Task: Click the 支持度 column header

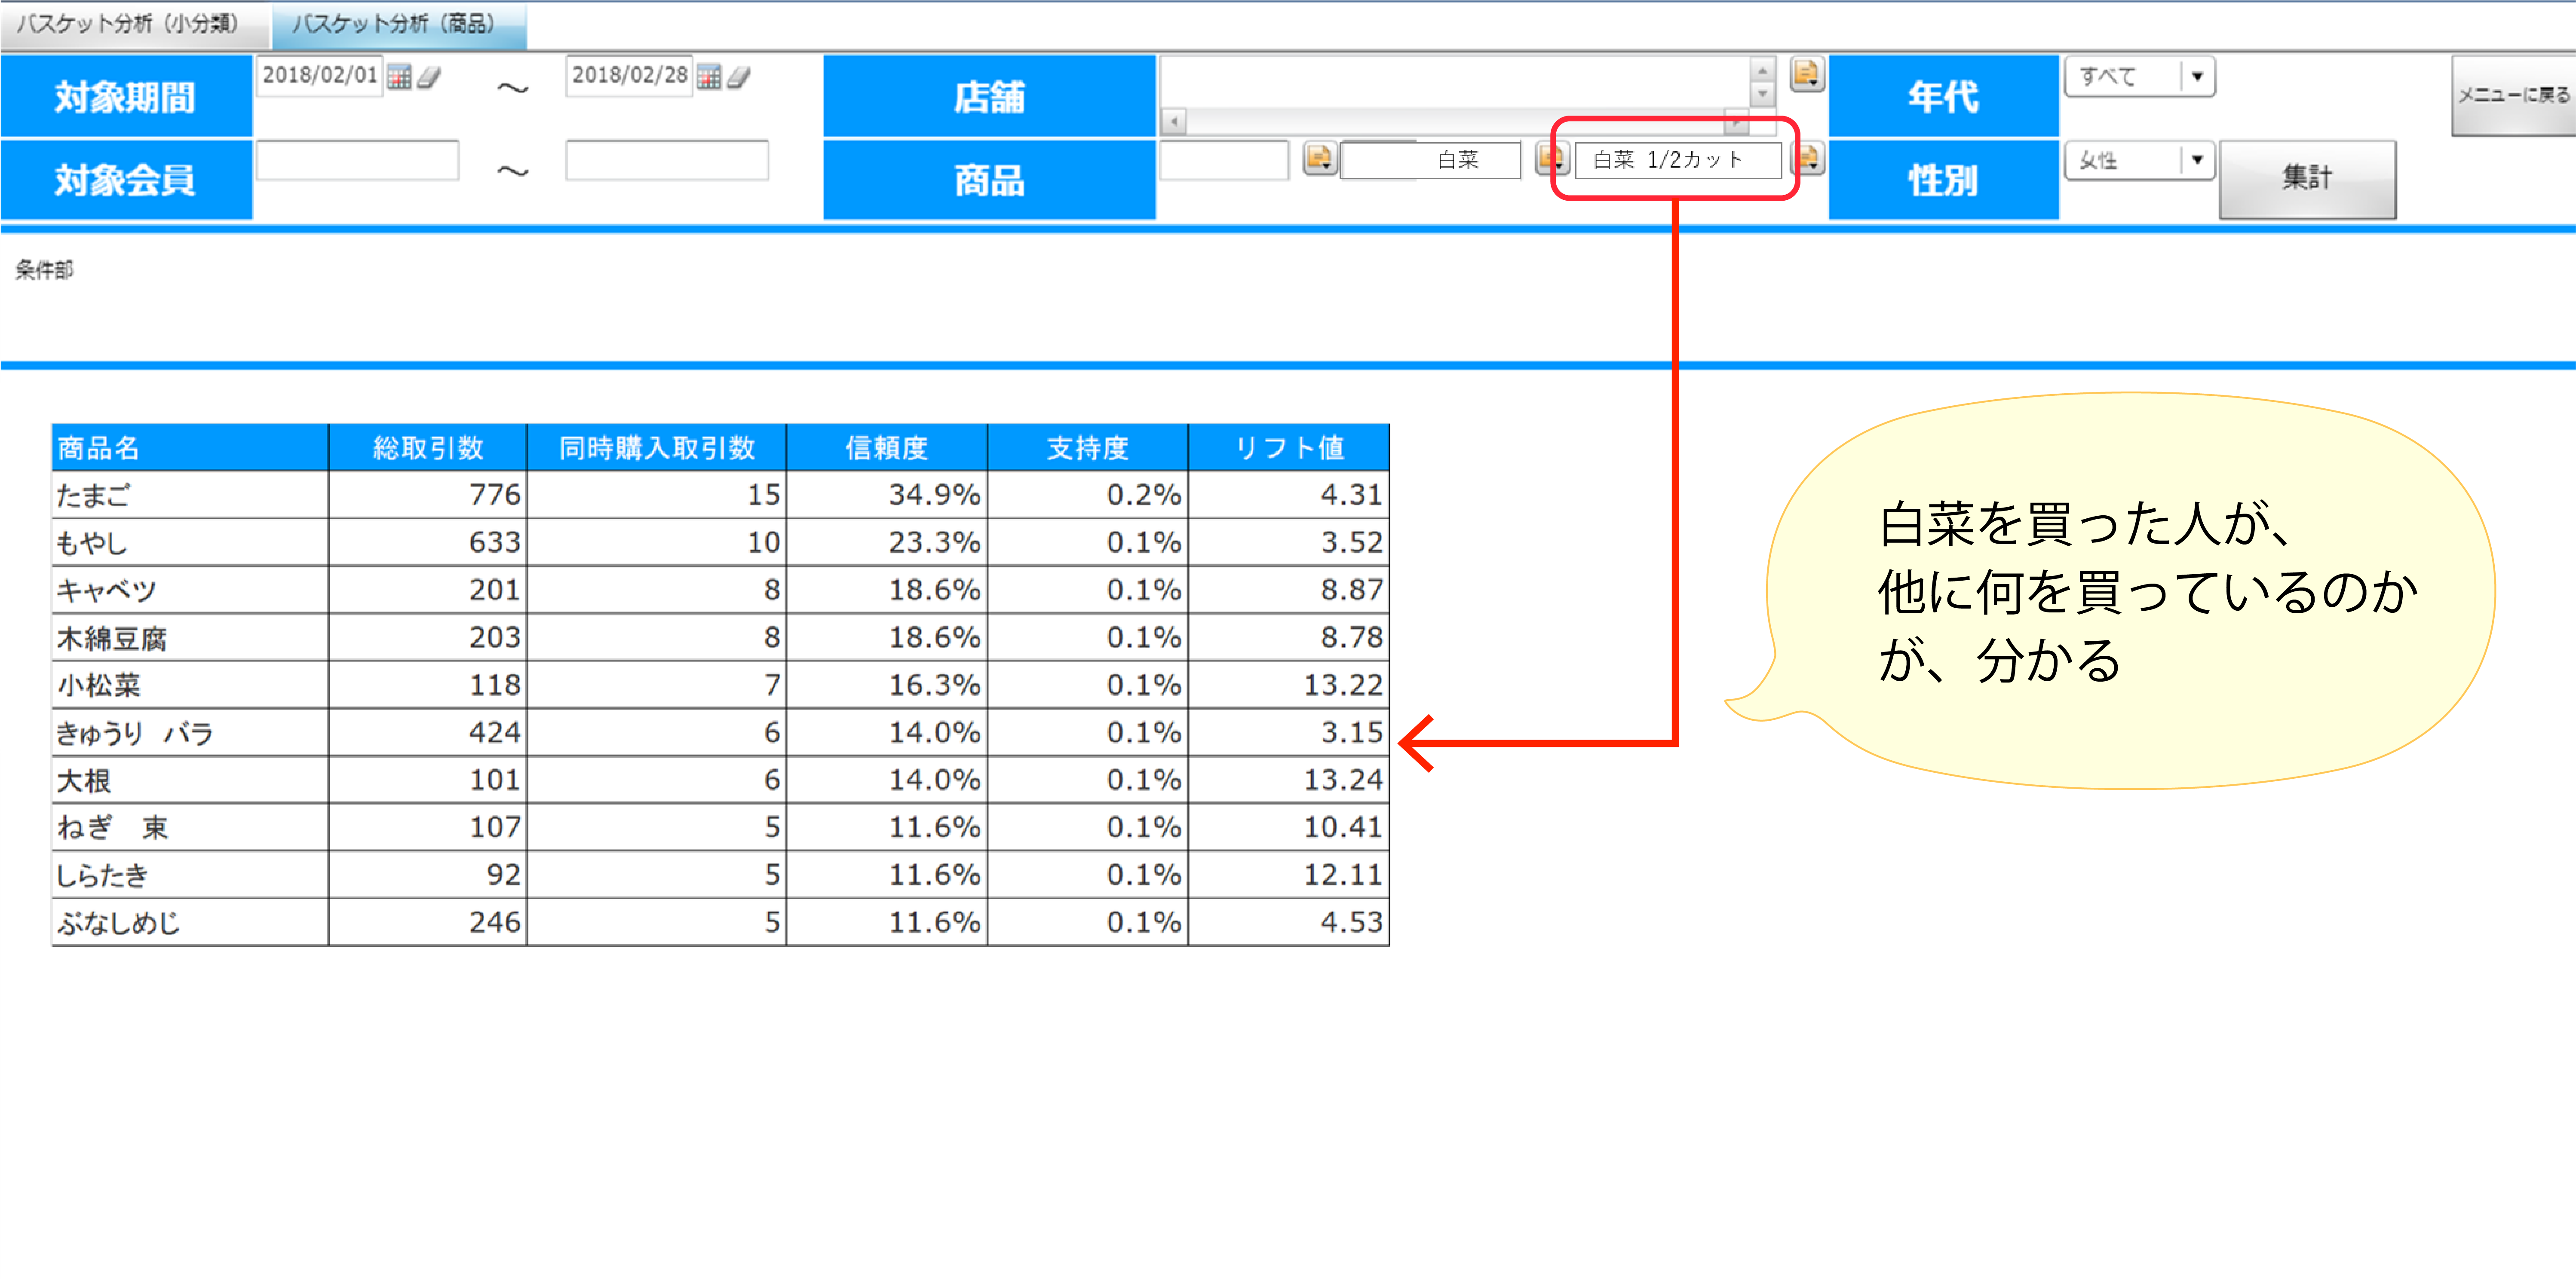Action: [x=1088, y=447]
